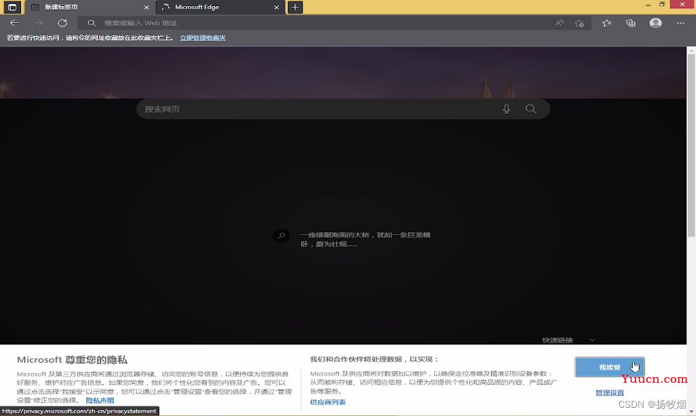Click the 我接受 button
696x416 pixels.
(x=610, y=367)
